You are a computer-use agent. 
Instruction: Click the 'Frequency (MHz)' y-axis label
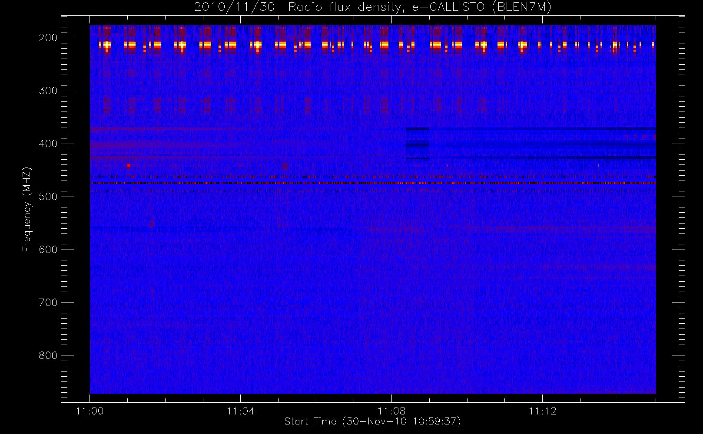coord(27,209)
